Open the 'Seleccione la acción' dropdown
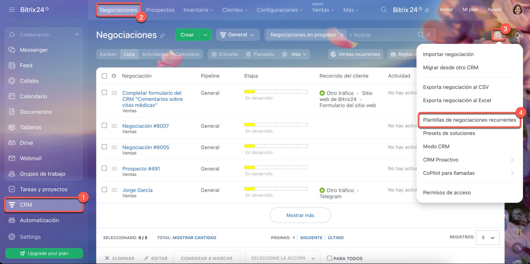 [x=283, y=258]
